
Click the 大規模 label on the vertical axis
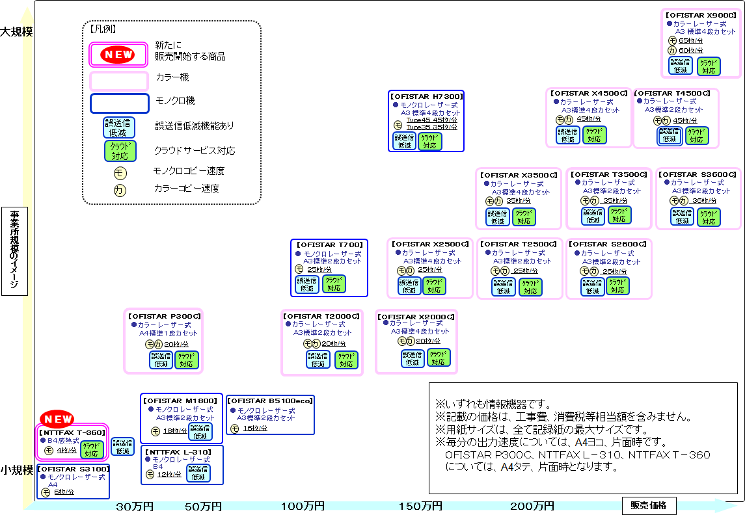click(x=17, y=32)
